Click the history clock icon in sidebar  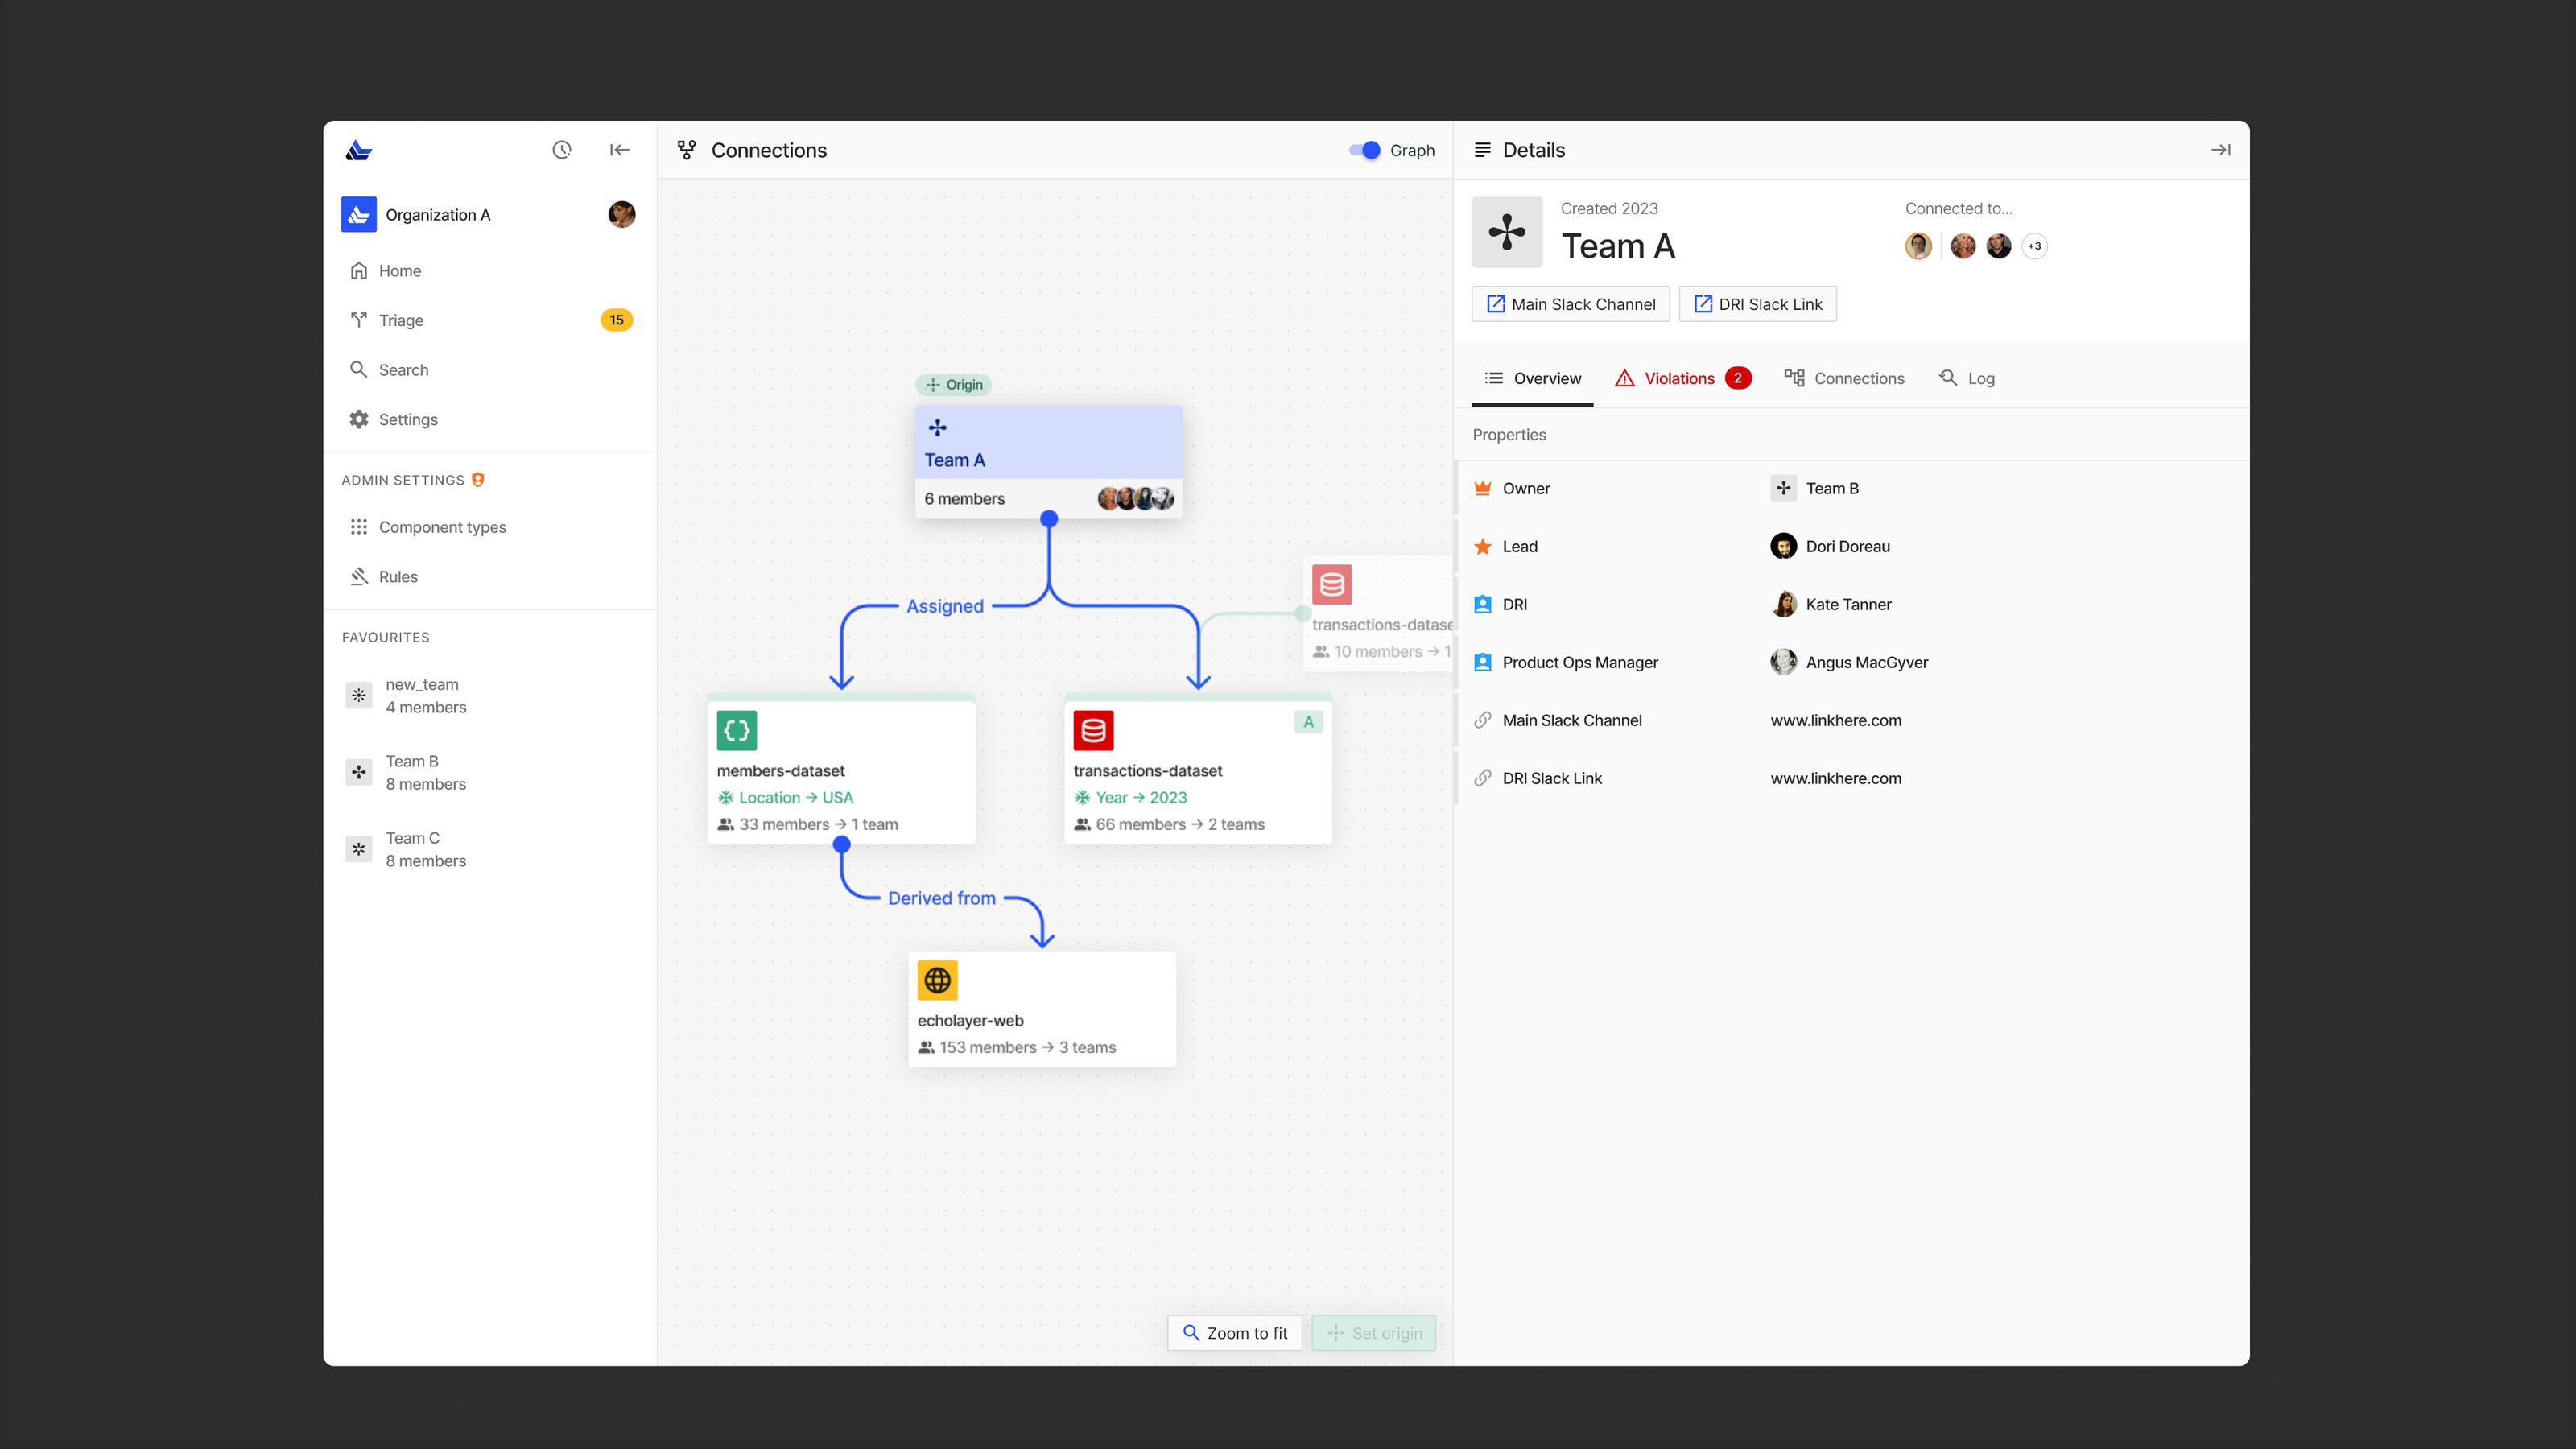(562, 150)
